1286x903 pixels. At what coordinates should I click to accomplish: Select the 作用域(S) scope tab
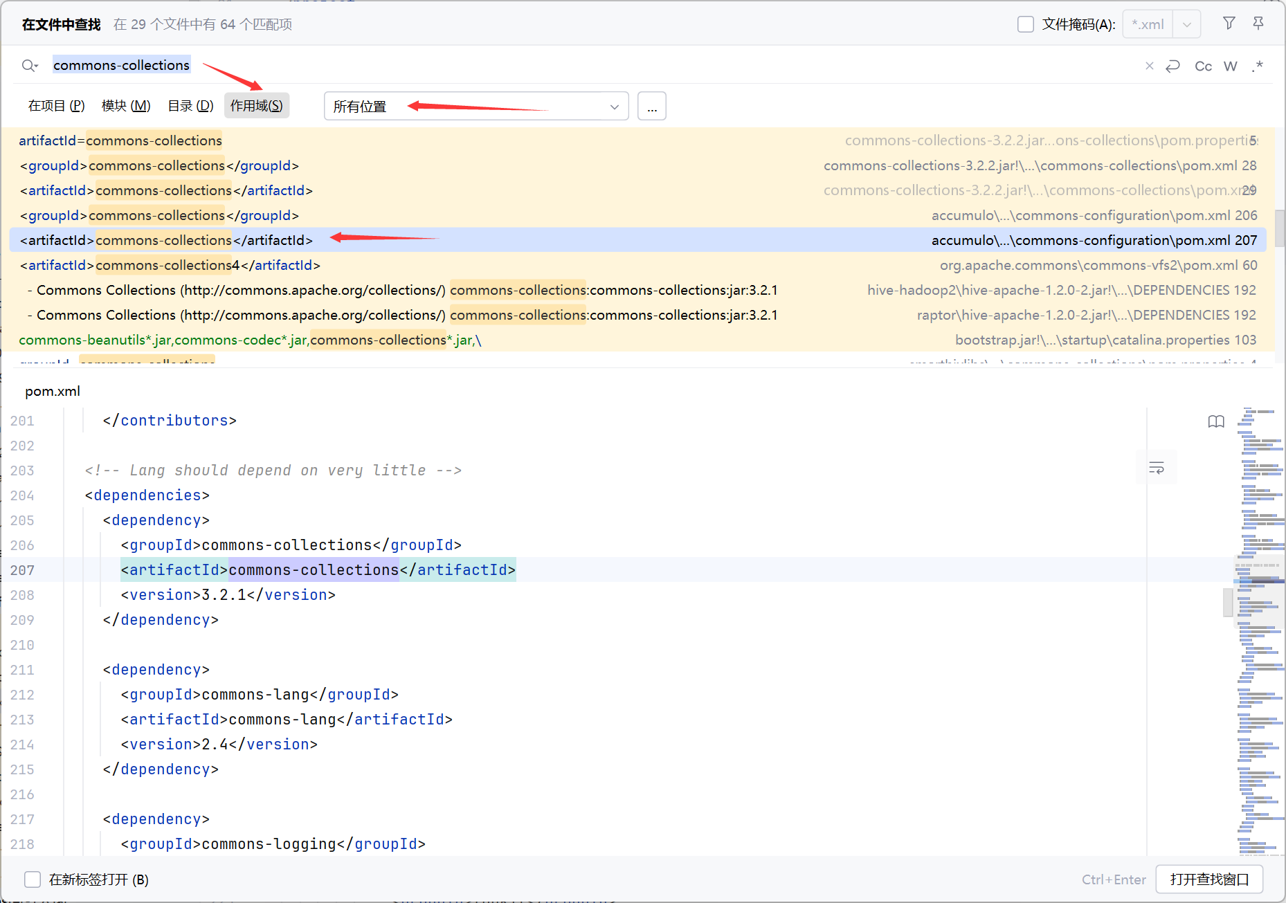coord(257,106)
